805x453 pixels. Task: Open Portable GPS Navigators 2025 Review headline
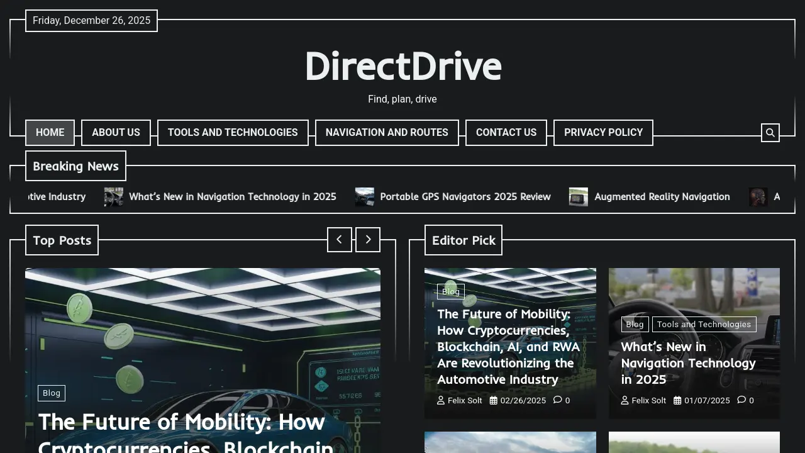tap(465, 197)
